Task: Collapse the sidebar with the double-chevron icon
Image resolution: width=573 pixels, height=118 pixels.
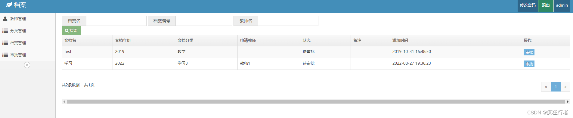Action: (x=27, y=65)
